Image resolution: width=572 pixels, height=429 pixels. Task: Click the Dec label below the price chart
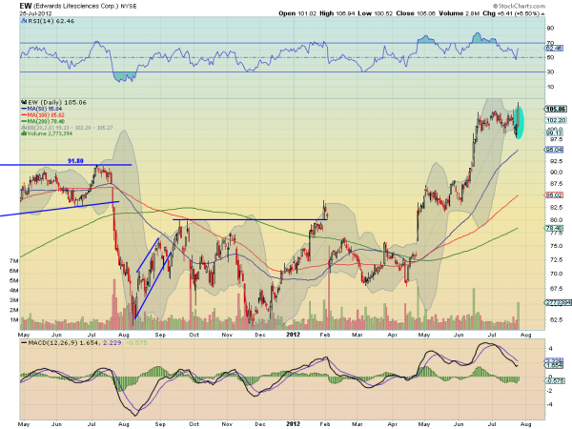(x=260, y=335)
